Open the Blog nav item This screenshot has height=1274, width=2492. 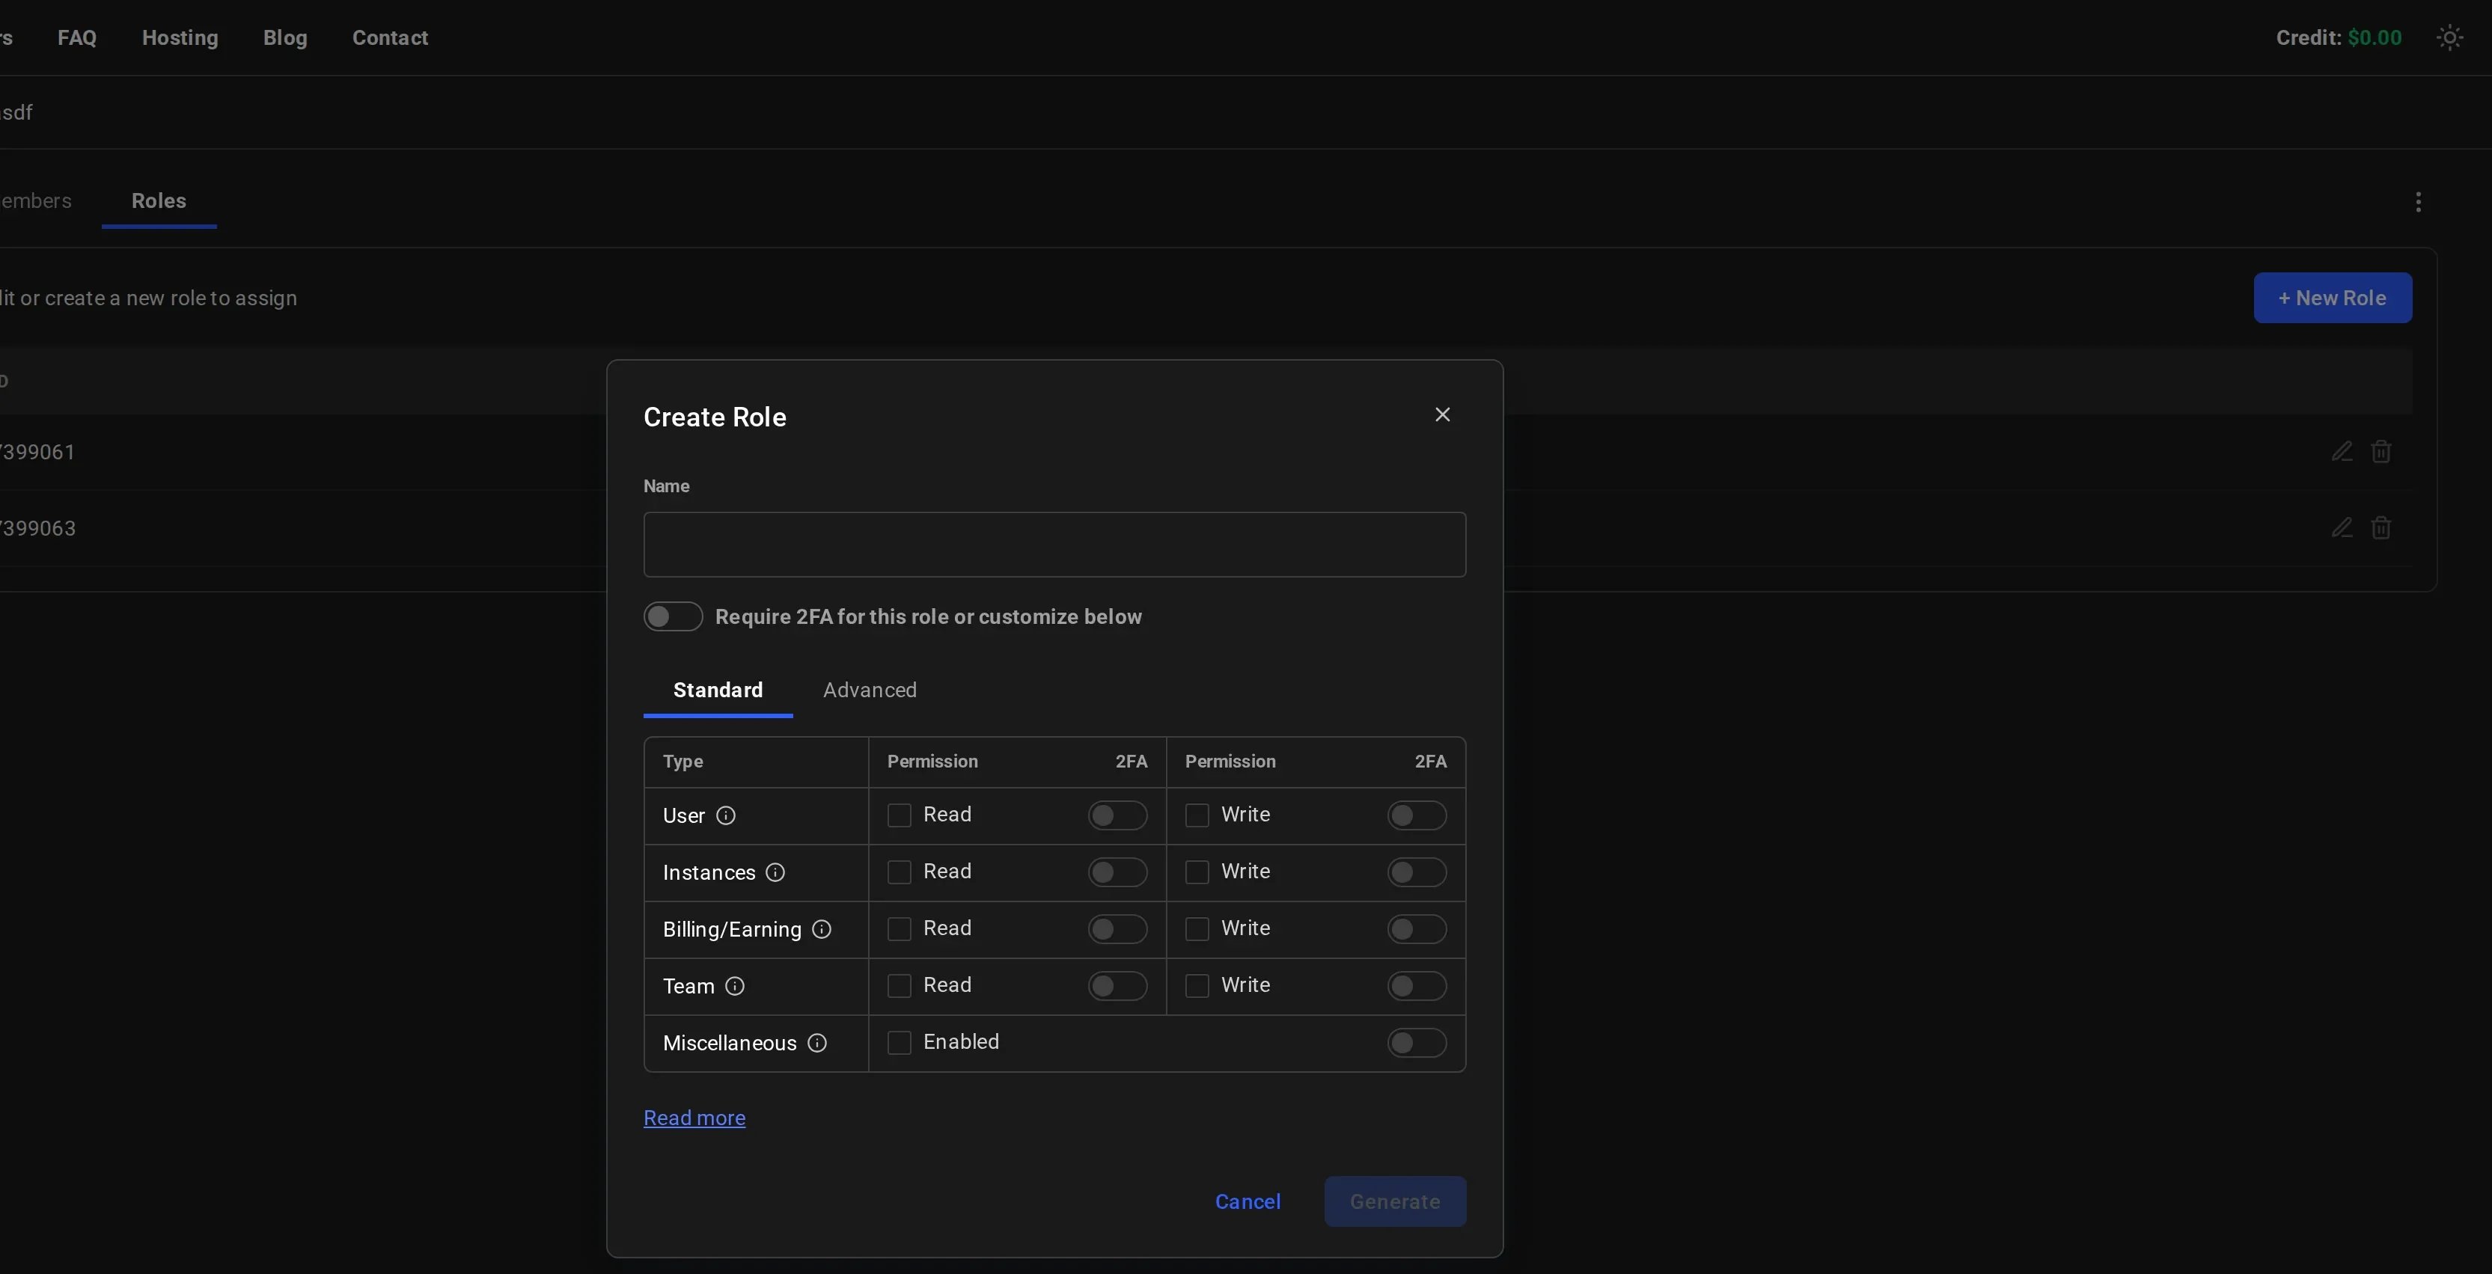(285, 37)
